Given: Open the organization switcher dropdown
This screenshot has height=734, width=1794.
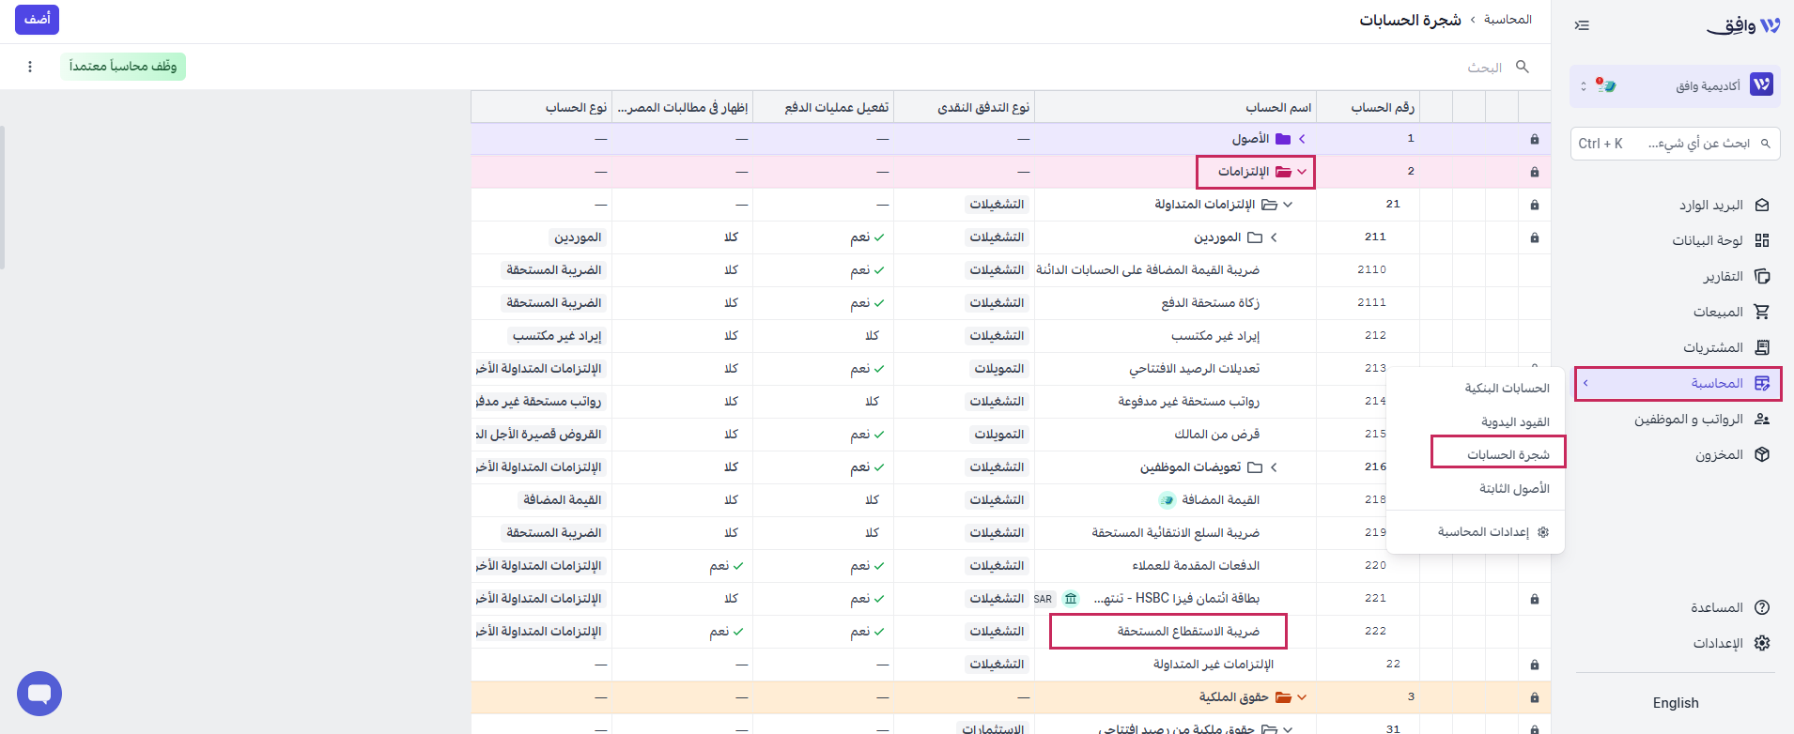Looking at the screenshot, I should click(x=1584, y=85).
